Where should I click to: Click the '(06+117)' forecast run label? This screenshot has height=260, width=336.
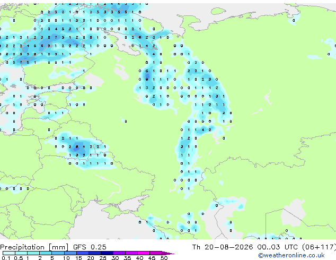click(x=319, y=247)
